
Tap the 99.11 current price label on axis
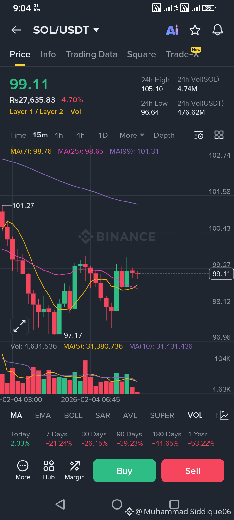coord(221,274)
